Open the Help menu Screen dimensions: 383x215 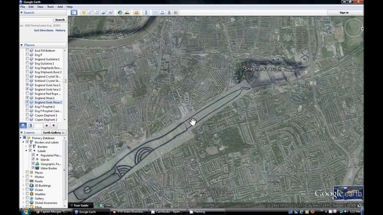(69, 7)
